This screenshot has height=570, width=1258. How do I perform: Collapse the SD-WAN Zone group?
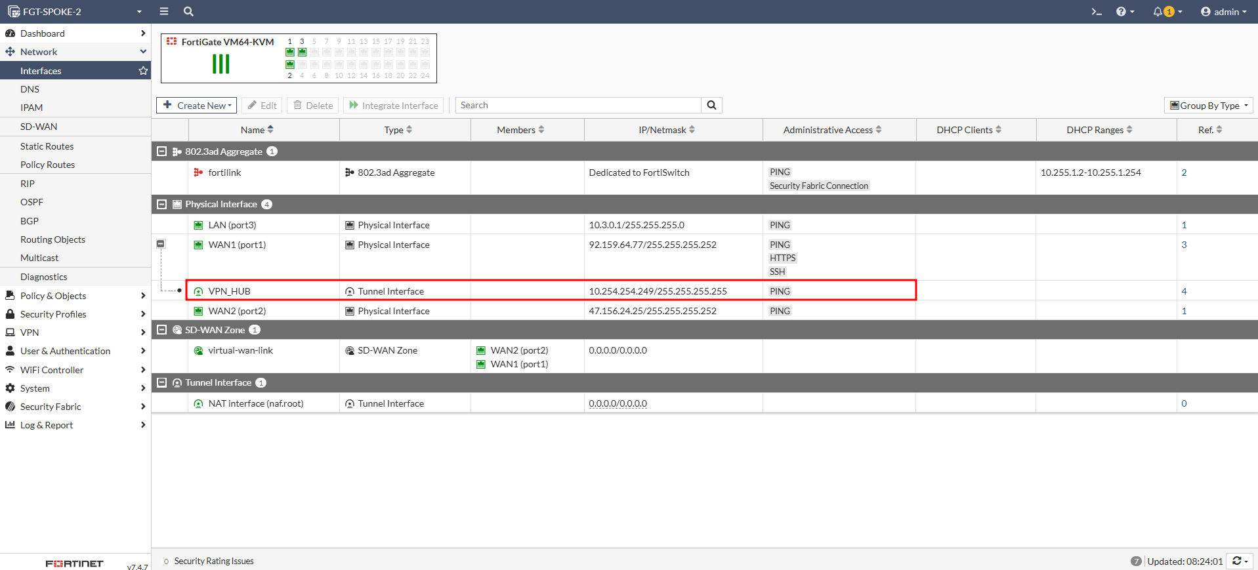(x=161, y=330)
